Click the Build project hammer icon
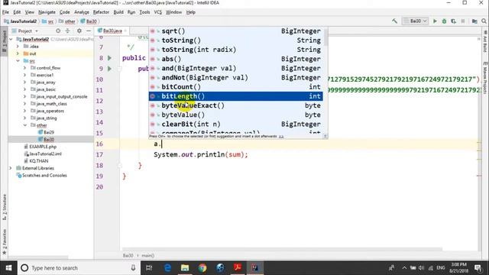The height and width of the screenshot is (275, 489). click(x=394, y=21)
